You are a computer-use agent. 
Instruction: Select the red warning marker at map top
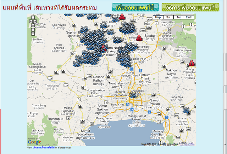(122, 17)
